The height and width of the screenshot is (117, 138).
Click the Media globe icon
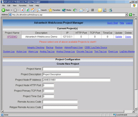coord(64,10)
